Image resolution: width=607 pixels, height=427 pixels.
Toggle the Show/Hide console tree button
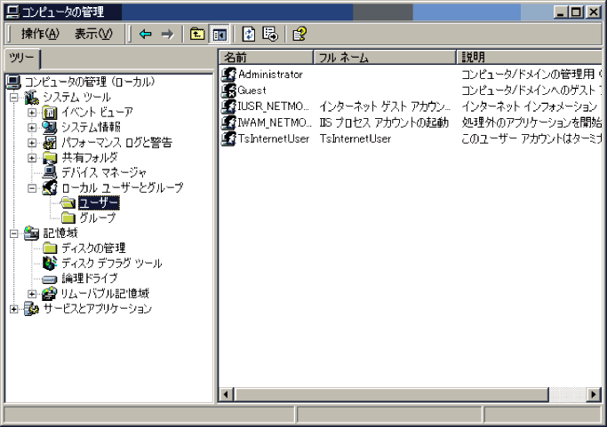[x=218, y=34]
